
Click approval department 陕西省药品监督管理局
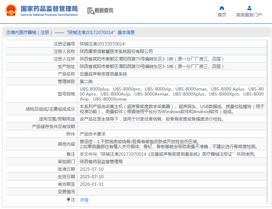[101, 162]
